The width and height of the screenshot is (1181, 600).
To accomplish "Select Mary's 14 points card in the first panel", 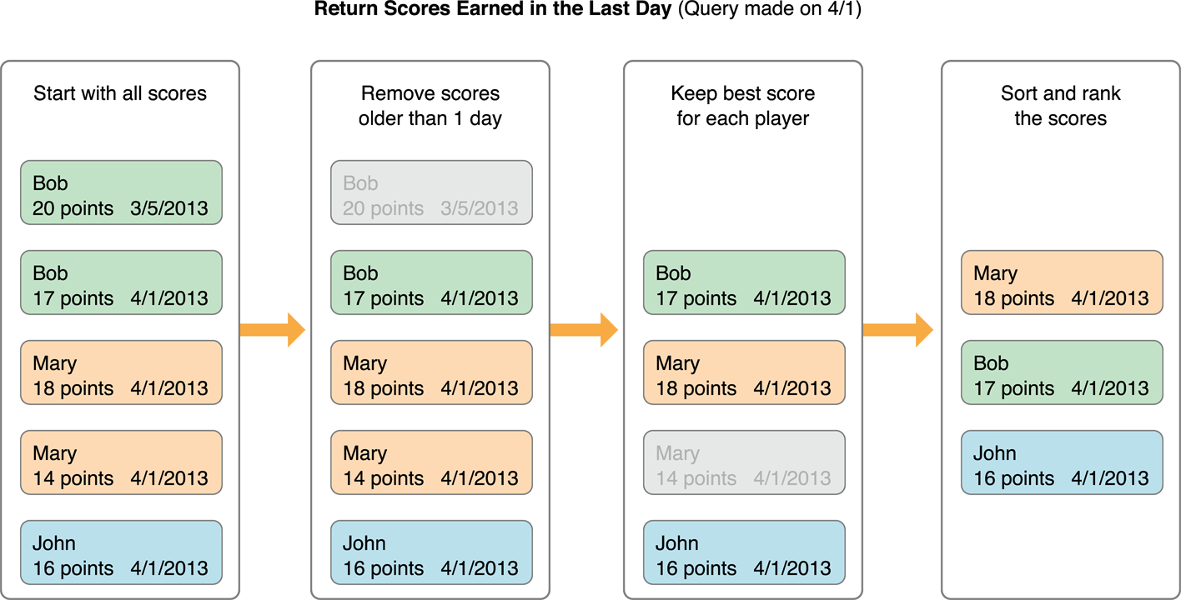I will pyautogui.click(x=122, y=462).
